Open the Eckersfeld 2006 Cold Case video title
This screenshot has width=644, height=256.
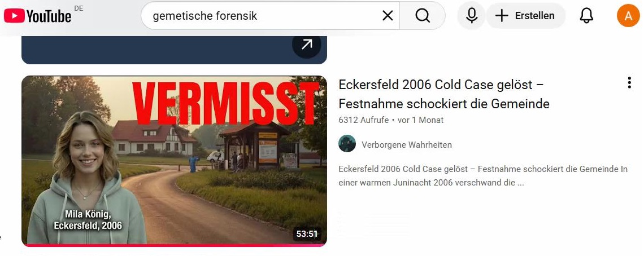[x=444, y=94]
